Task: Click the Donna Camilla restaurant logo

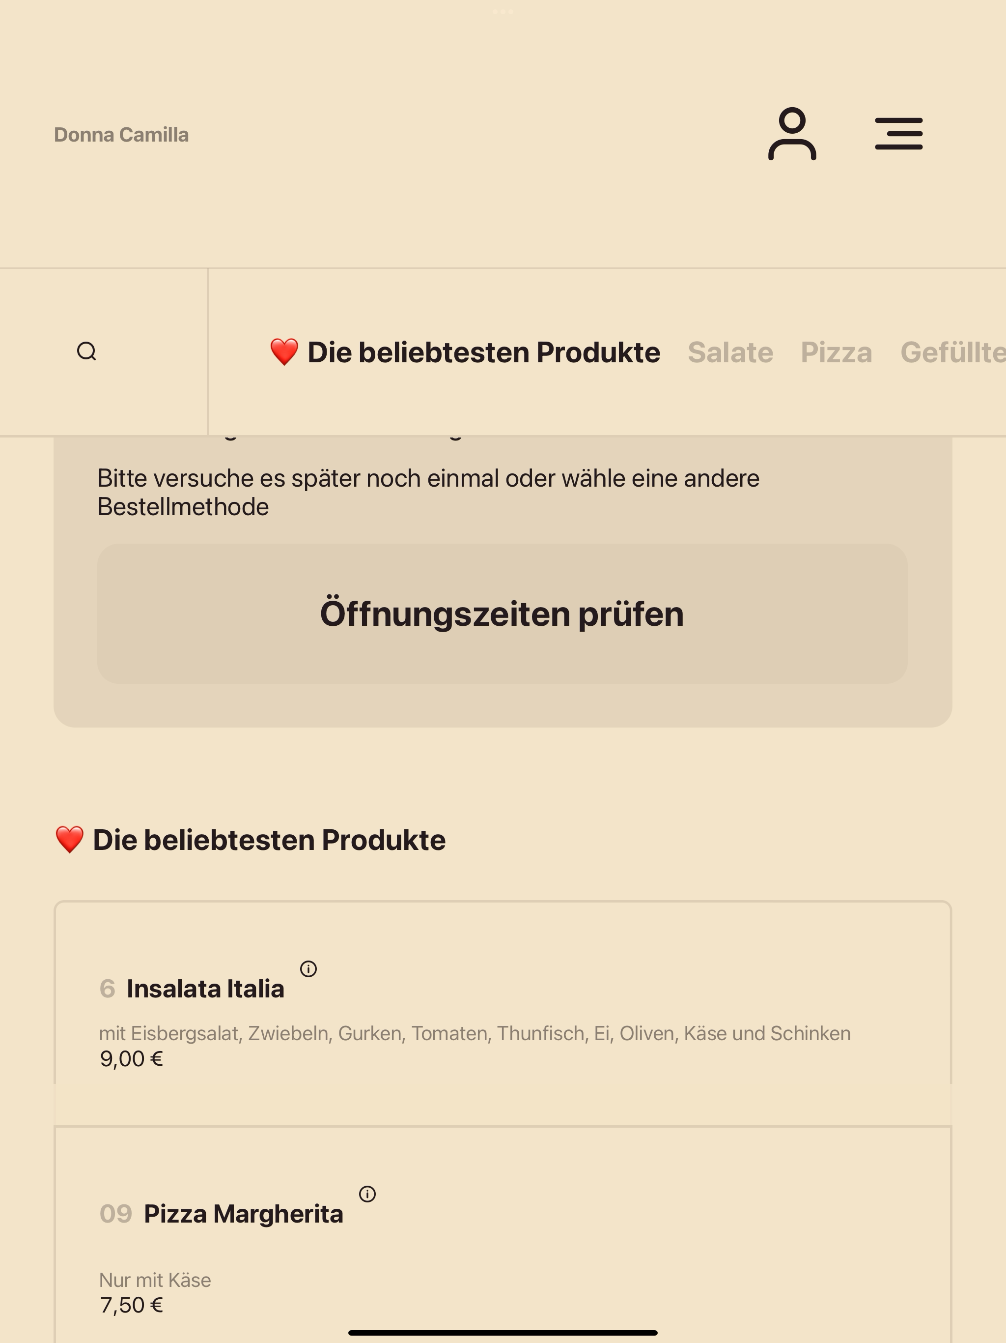Action: (x=121, y=135)
